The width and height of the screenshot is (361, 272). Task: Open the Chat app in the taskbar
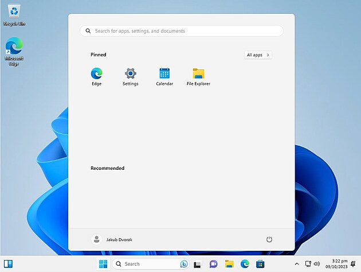(214, 264)
